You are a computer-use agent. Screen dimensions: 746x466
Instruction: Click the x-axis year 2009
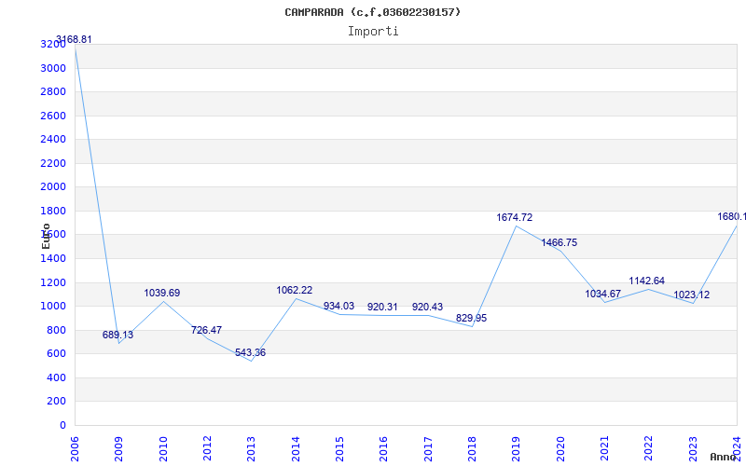118,449
